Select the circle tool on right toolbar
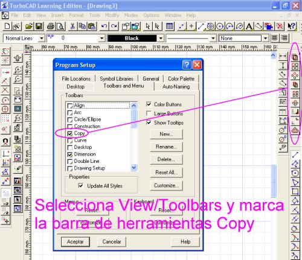 295,173
